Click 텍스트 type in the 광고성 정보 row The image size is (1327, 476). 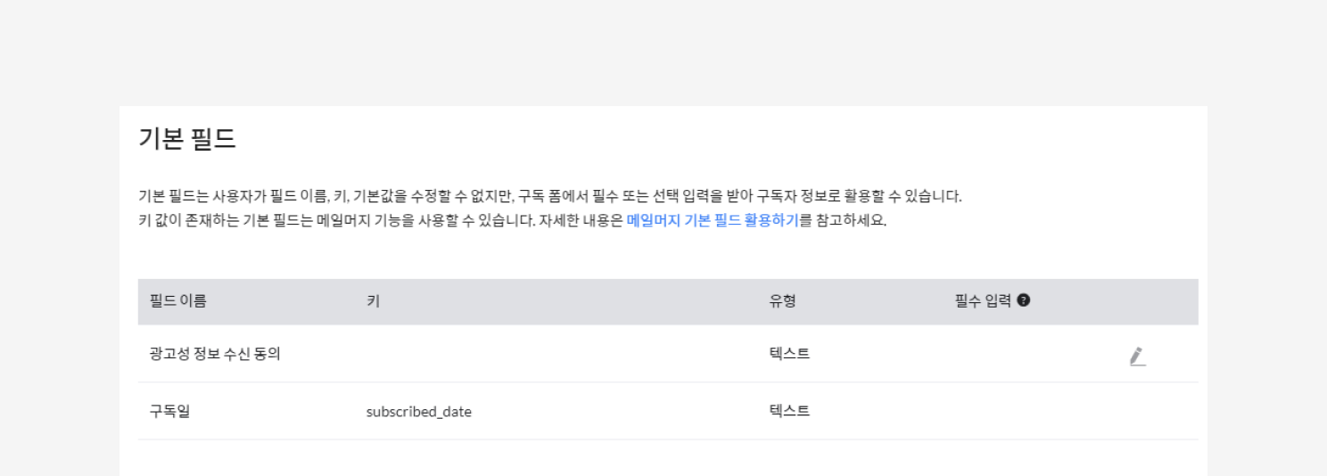click(789, 354)
